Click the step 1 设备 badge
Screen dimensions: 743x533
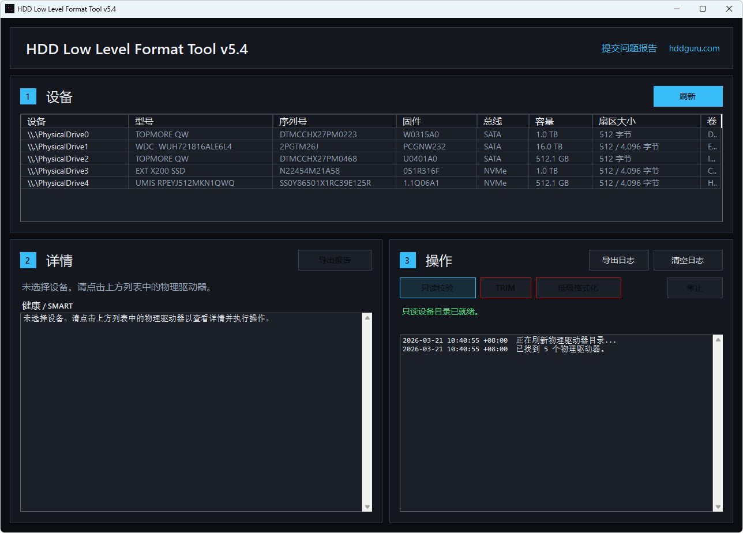(x=28, y=96)
